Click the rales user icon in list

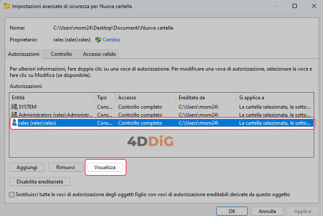click(14, 123)
